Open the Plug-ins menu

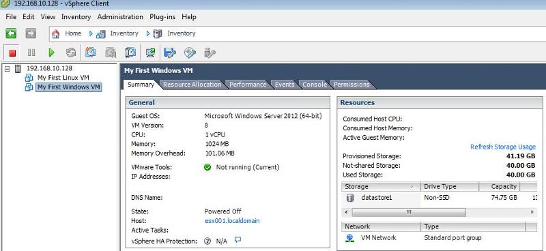[x=162, y=16]
